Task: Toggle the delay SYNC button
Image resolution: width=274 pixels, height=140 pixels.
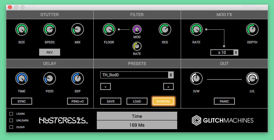Action: coord(22,101)
